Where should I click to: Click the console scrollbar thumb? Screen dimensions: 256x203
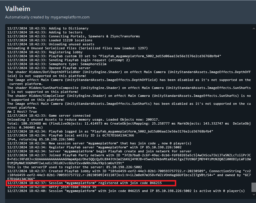pyautogui.click(x=254, y=187)
